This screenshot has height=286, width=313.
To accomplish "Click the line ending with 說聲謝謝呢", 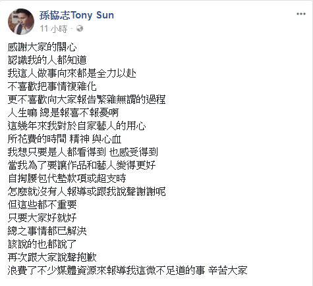I will (x=86, y=191).
